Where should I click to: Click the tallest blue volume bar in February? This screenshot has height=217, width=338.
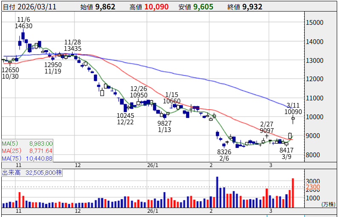coord(217,192)
